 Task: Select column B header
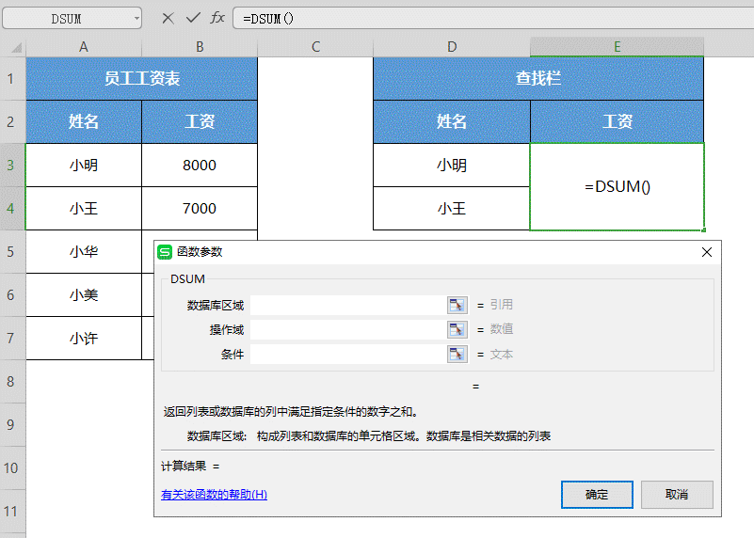tap(200, 47)
